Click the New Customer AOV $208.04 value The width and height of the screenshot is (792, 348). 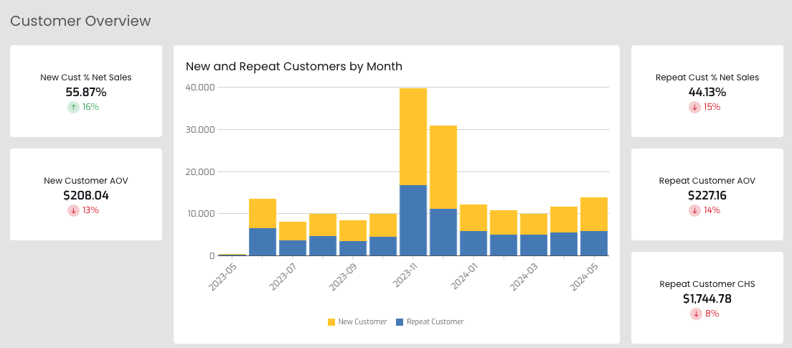point(86,195)
